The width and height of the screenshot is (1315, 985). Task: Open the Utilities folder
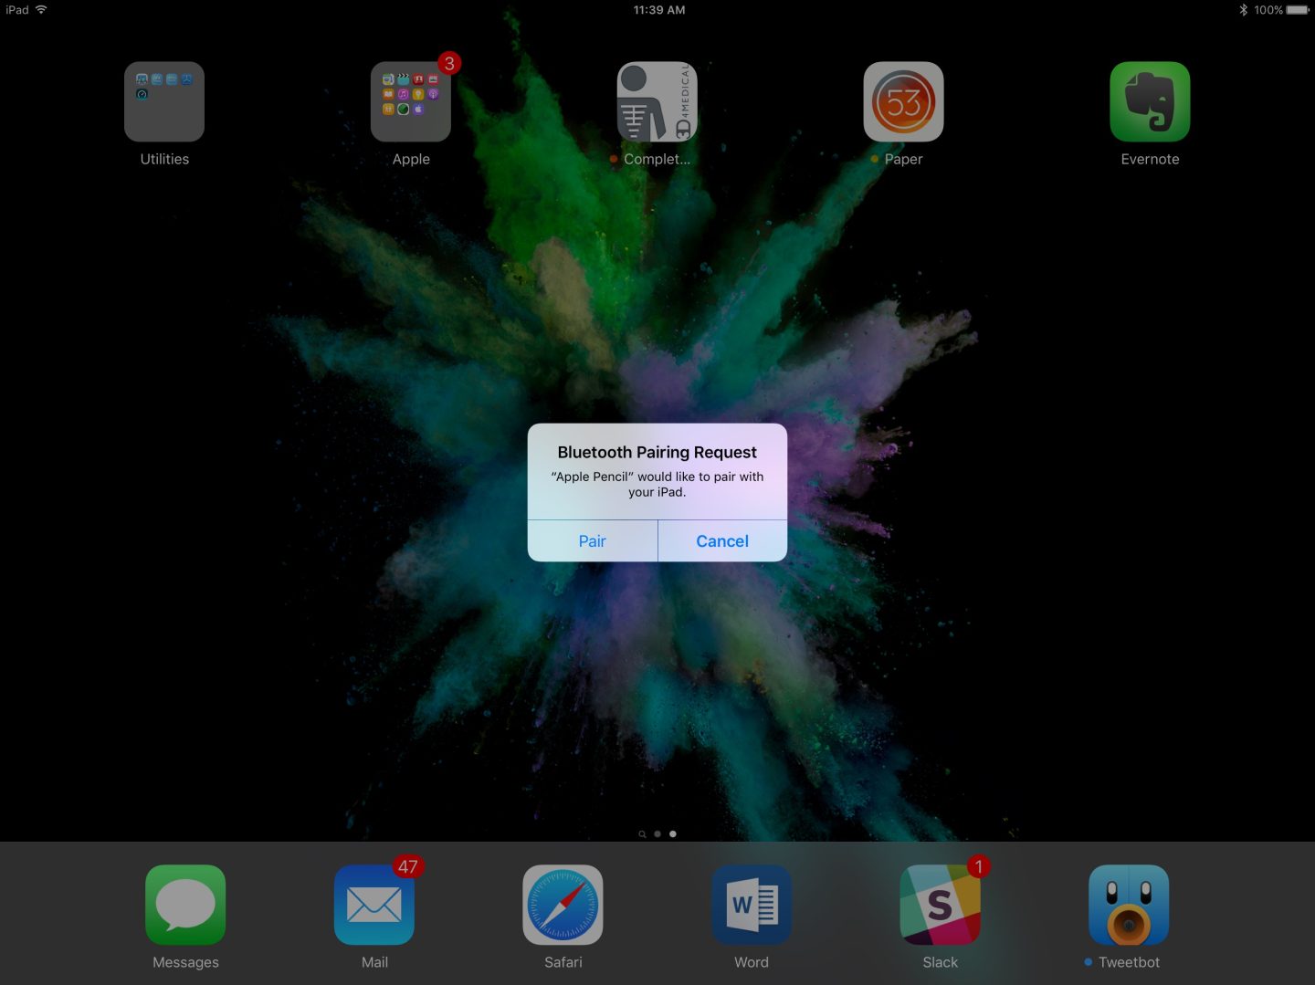point(164,102)
